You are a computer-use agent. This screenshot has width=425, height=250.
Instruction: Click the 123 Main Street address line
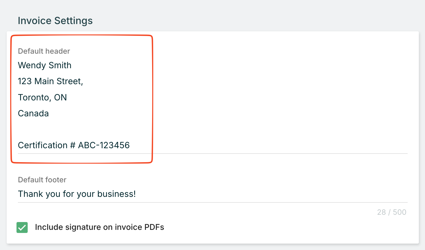(51, 81)
